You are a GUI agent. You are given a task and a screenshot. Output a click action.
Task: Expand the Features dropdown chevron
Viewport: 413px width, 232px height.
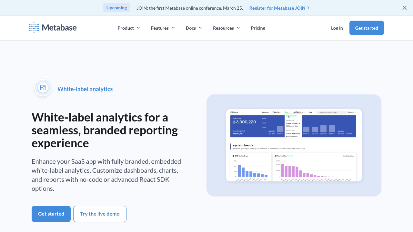pos(173,28)
